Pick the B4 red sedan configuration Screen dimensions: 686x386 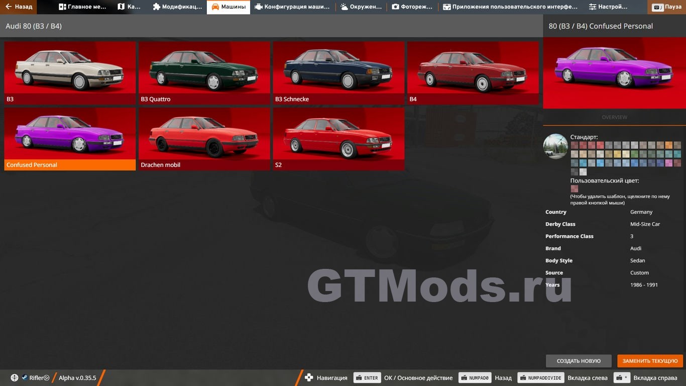click(x=473, y=73)
